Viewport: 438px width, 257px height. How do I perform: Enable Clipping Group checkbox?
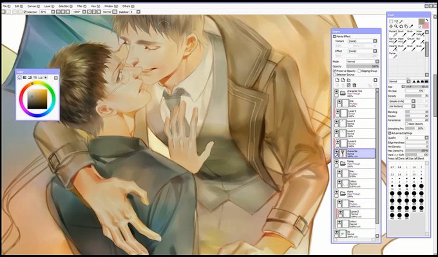coord(359,71)
